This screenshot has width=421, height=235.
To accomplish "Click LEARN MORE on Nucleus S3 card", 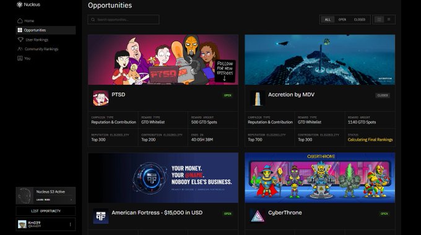I will (43, 200).
